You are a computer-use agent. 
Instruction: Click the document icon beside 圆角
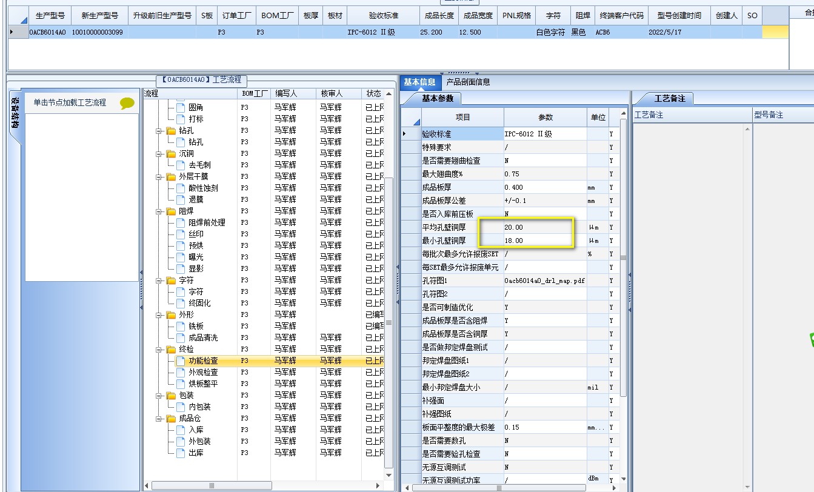[x=181, y=107]
